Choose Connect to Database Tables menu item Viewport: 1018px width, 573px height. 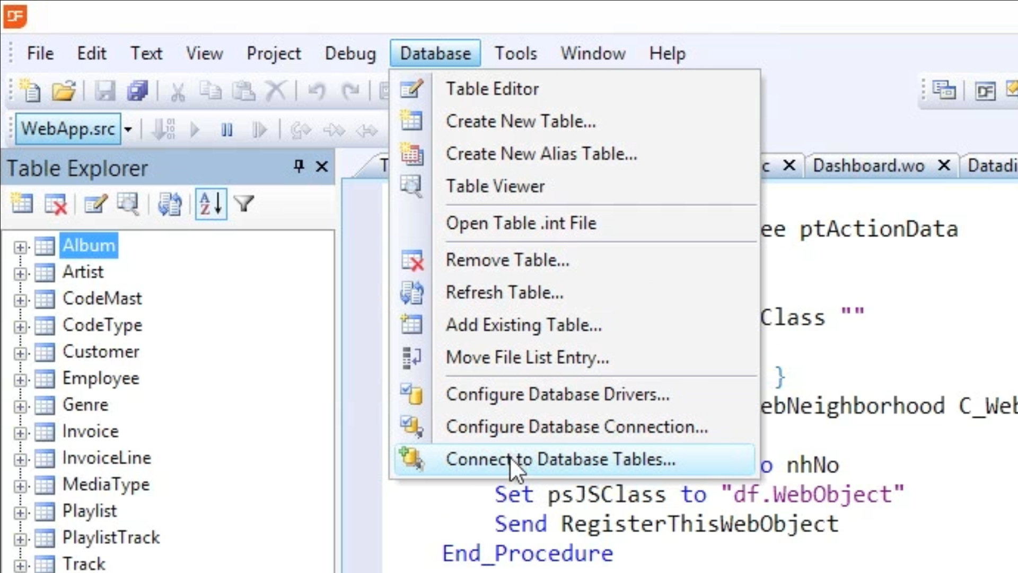pyautogui.click(x=560, y=459)
